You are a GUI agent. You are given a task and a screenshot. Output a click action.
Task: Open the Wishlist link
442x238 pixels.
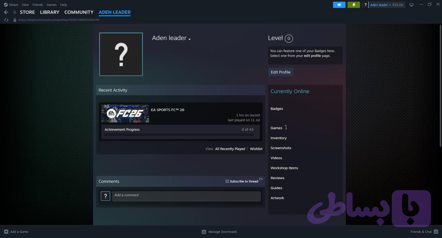(256, 149)
